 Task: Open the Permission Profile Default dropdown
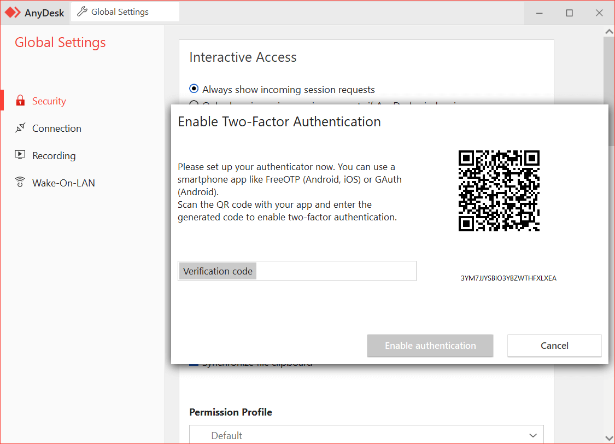tap(366, 435)
